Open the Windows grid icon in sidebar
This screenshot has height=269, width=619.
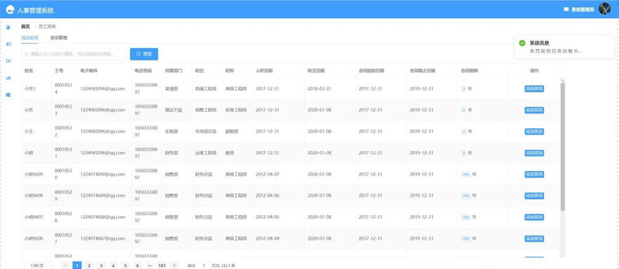pos(8,95)
